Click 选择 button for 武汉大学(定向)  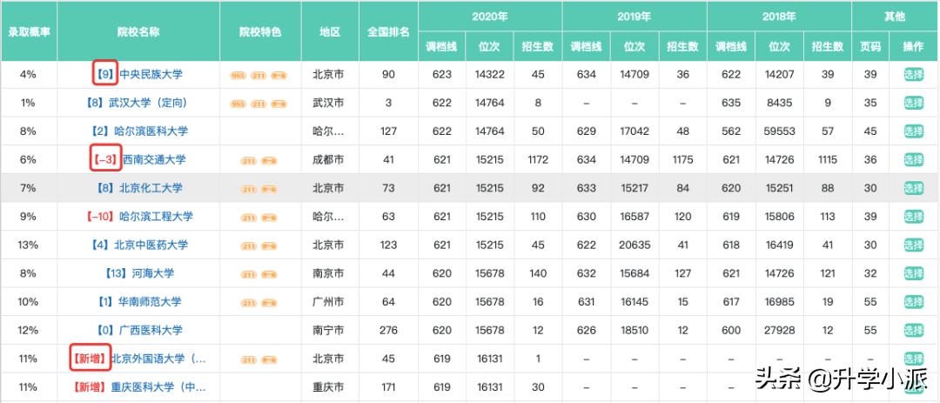coord(914,104)
